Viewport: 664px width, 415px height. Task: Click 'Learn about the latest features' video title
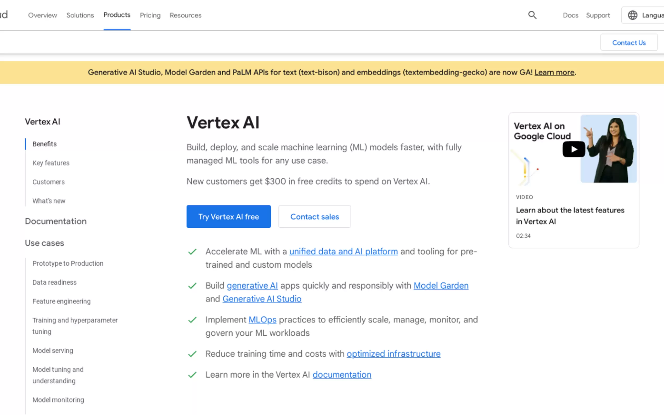point(570,216)
